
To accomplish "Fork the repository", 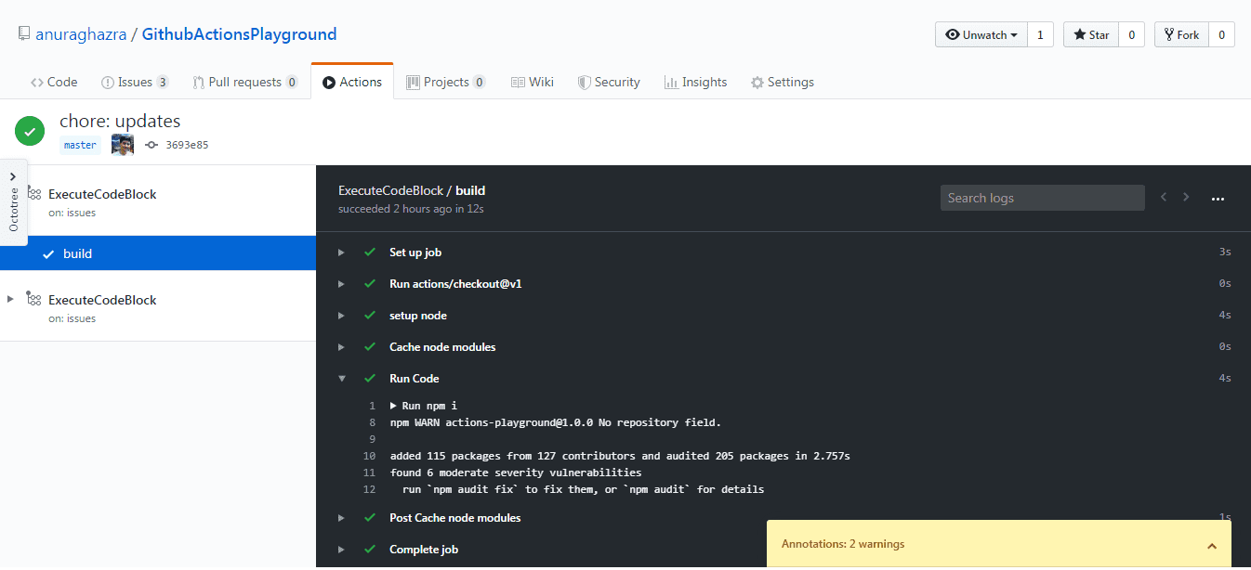I will tap(1180, 34).
